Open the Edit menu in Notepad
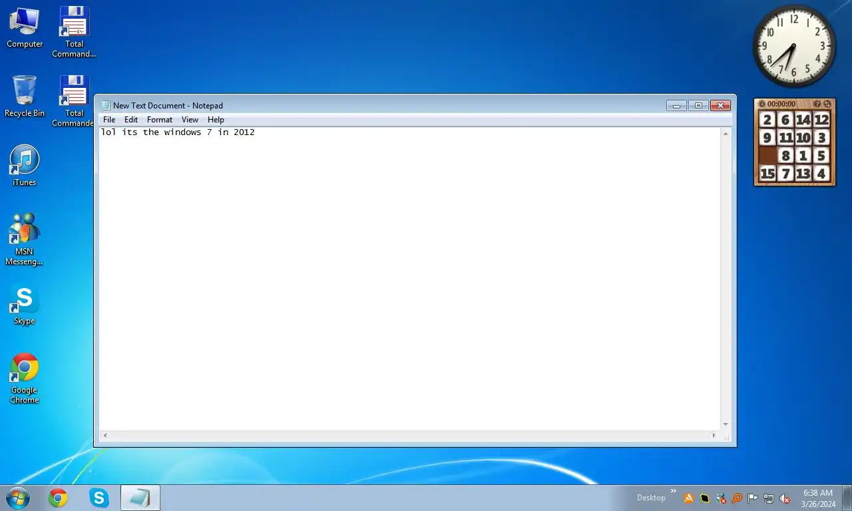The image size is (852, 511). point(131,120)
